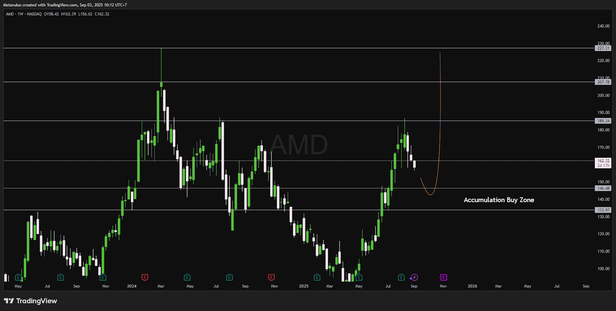Image resolution: width=616 pixels, height=311 pixels.
Task: Click the TradingView logo
Action: (x=30, y=301)
